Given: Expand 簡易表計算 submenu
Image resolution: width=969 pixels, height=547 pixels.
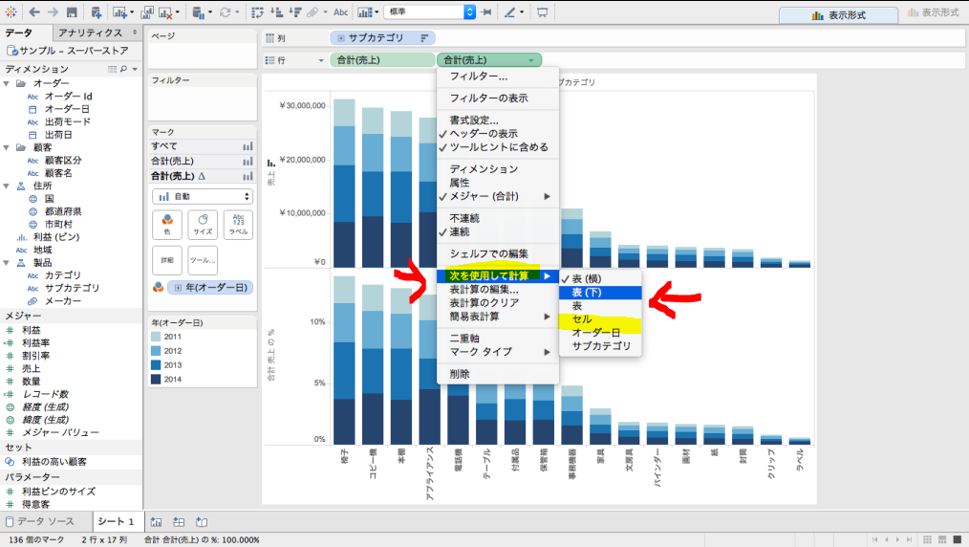Looking at the screenshot, I should [x=498, y=317].
